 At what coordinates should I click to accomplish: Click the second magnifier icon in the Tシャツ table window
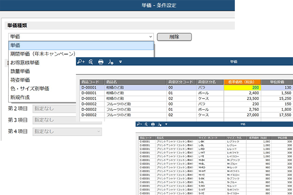pos(146,124)
